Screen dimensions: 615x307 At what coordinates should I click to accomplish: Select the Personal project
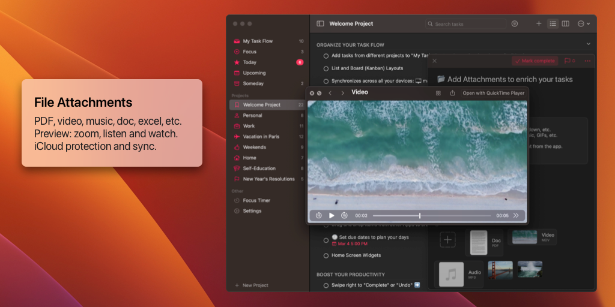pyautogui.click(x=267, y=116)
